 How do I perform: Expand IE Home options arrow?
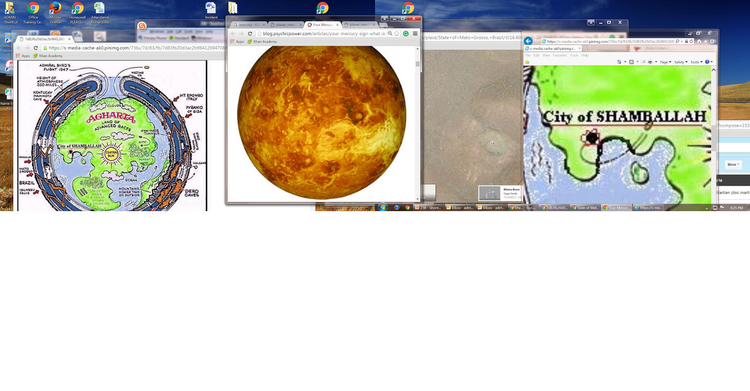(625, 62)
